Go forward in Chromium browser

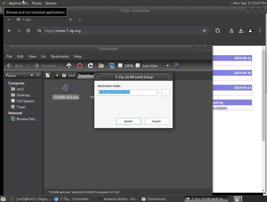click(x=19, y=31)
